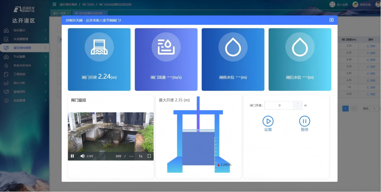The height and width of the screenshot is (192, 381).
Task: Increase 闸门开度 with the up stepper arrow
Action: (x=297, y=103)
